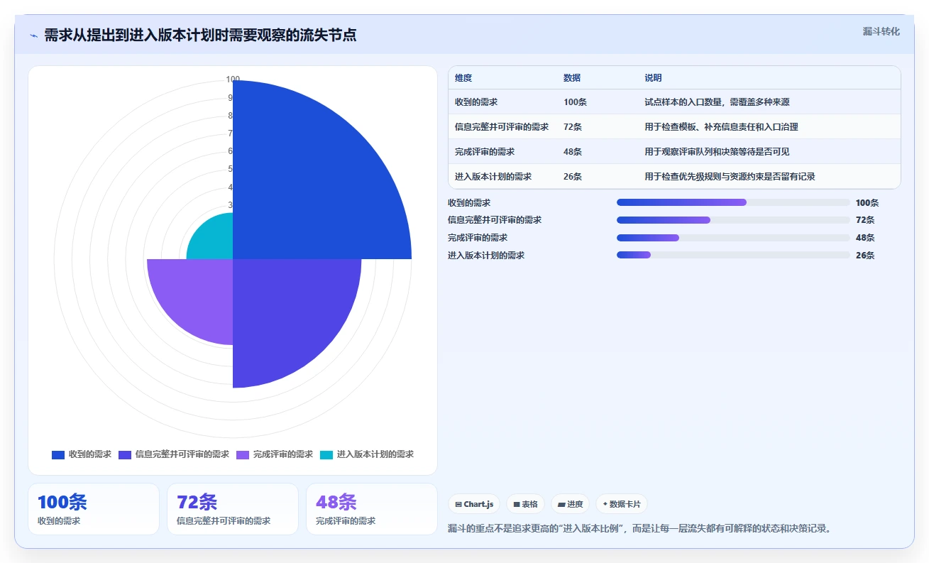The image size is (929, 563).
Task: Click the description 用于观察评审队列和决策等待
Action: point(717,152)
